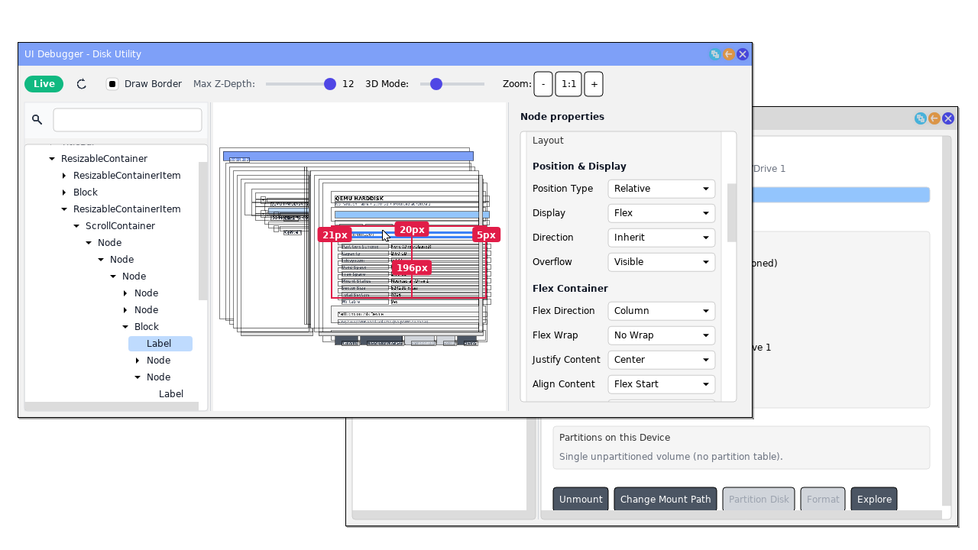Image resolution: width=978 pixels, height=550 pixels.
Task: Toggle the green Live switch
Action: [x=44, y=84]
